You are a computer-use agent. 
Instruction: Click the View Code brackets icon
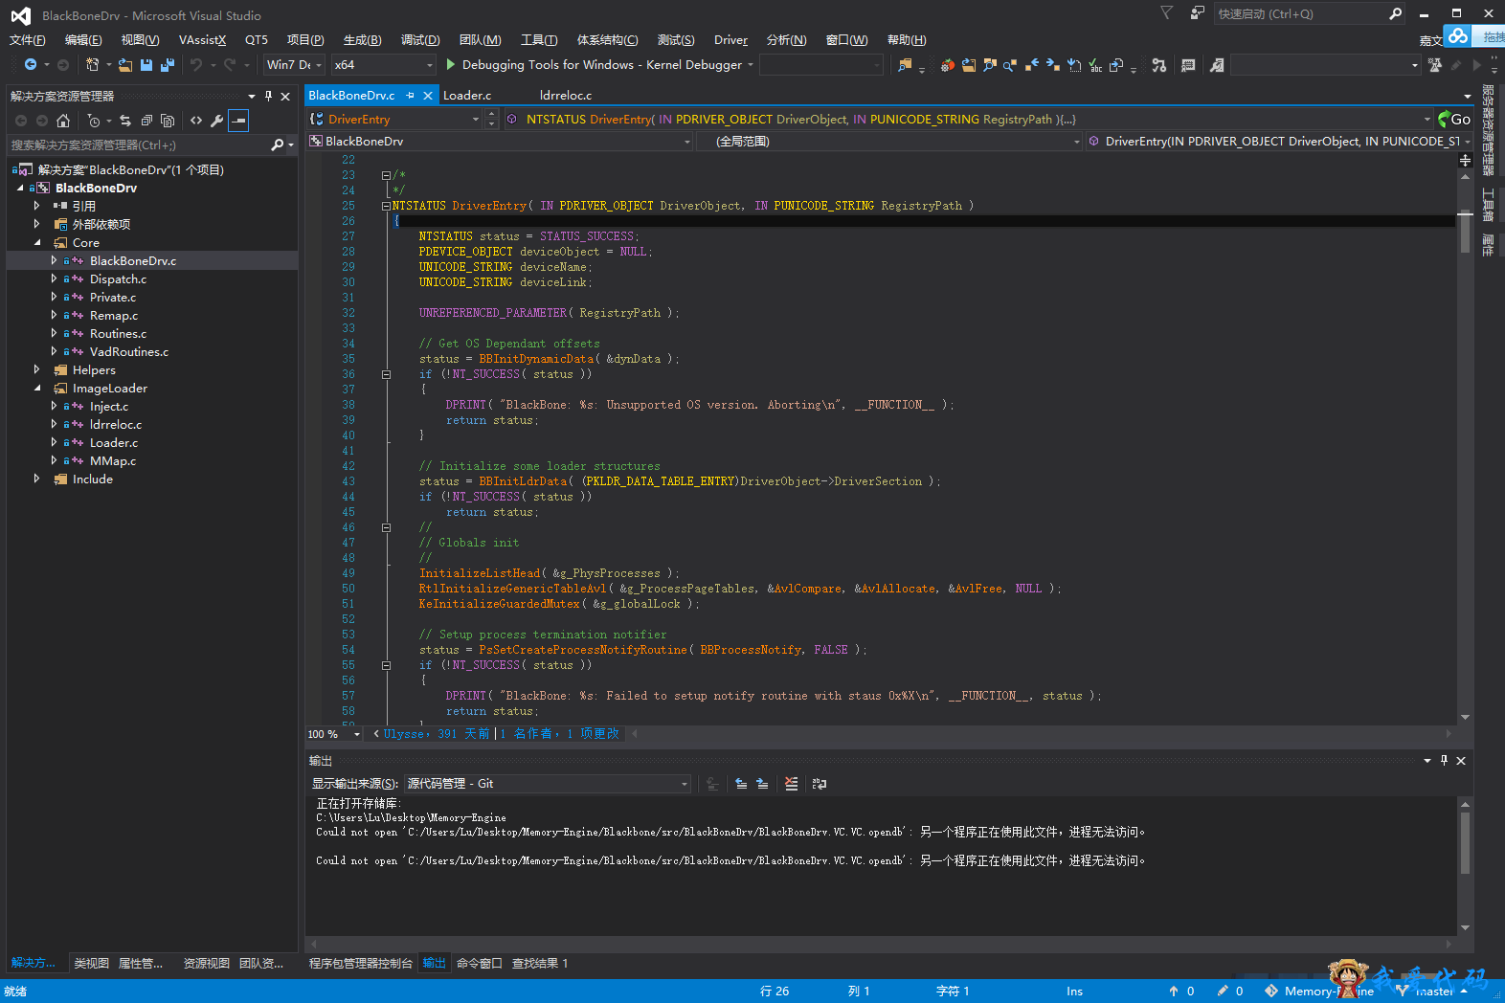point(196,121)
